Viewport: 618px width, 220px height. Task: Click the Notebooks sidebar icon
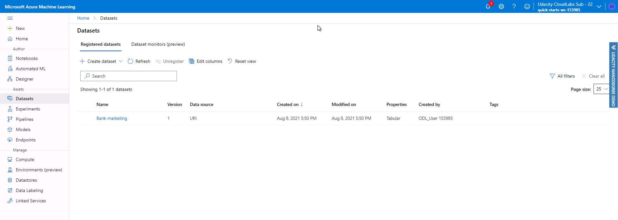tap(10, 58)
